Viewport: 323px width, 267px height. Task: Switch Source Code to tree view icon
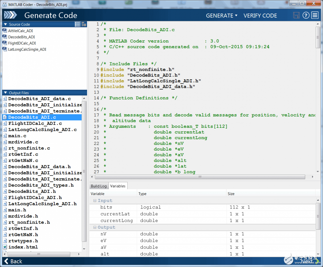click(84, 24)
